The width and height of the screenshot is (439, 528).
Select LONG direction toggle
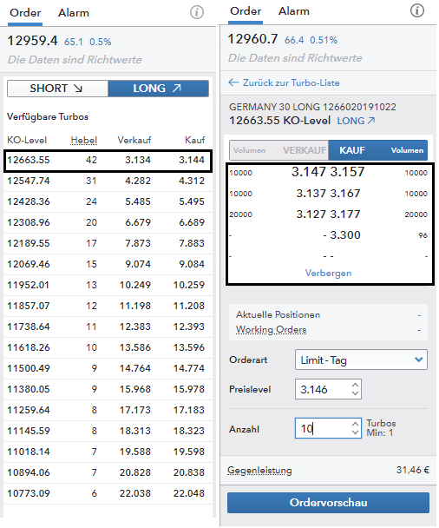pyautogui.click(x=158, y=89)
